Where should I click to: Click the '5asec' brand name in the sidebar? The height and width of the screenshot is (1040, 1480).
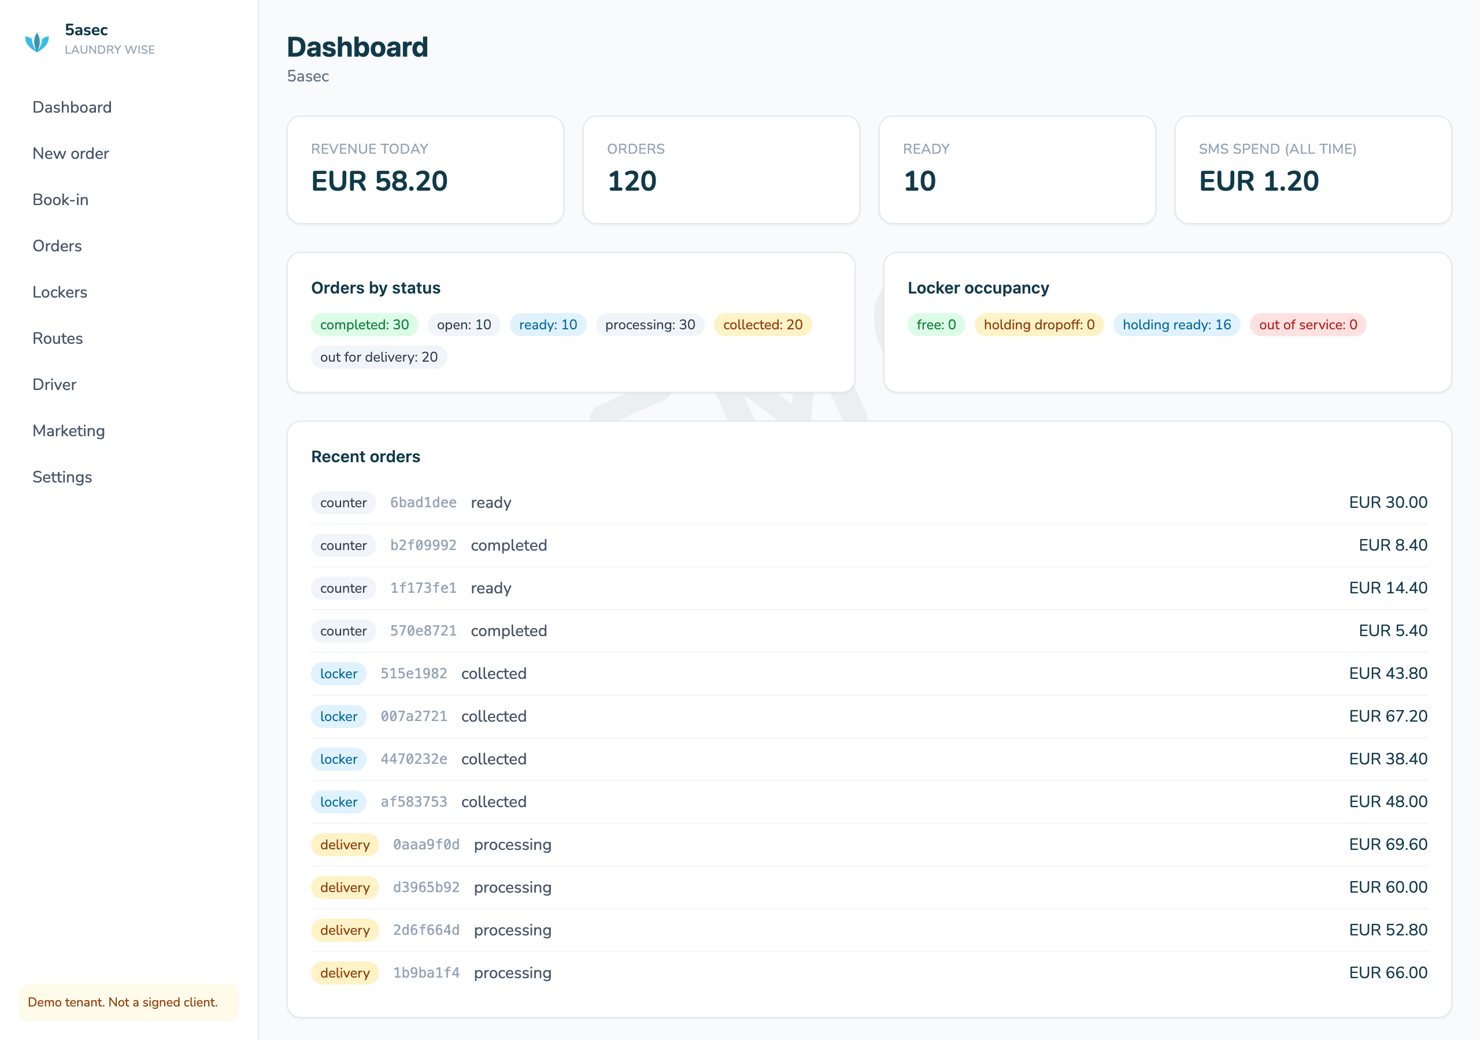click(x=86, y=30)
